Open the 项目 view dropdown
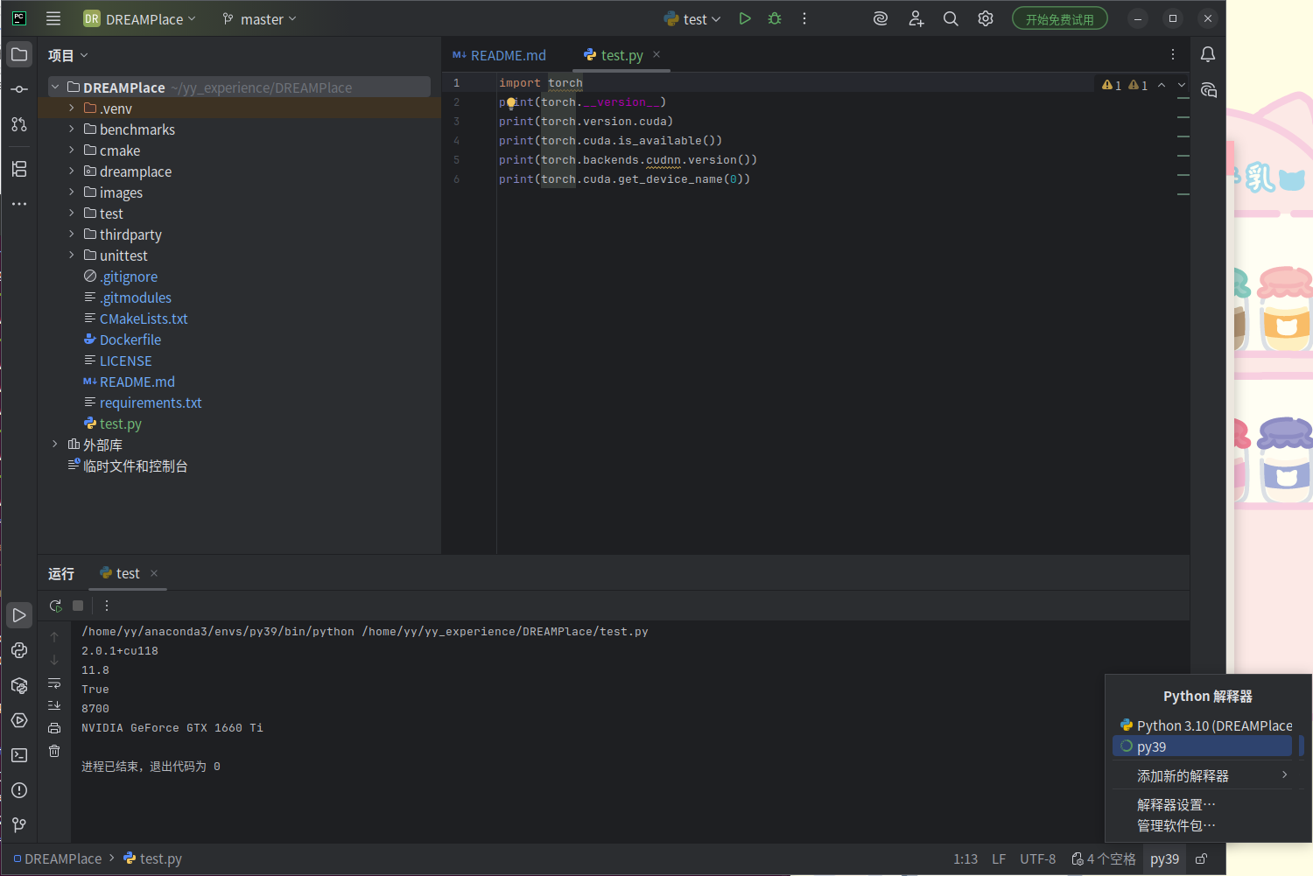This screenshot has width=1313, height=876. (x=67, y=55)
